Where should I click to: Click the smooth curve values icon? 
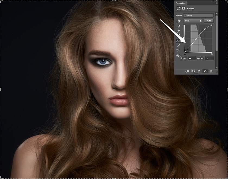point(179,50)
